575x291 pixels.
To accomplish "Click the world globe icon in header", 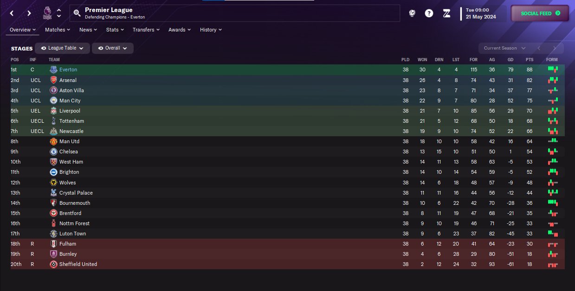I will [x=412, y=13].
